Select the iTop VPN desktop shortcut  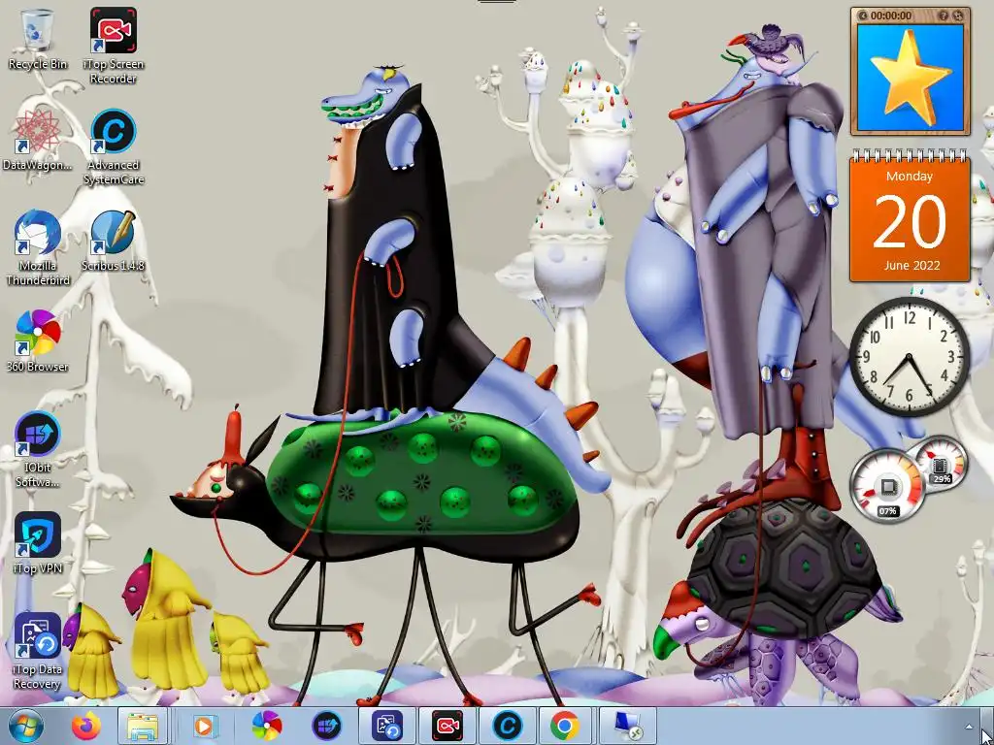point(38,543)
